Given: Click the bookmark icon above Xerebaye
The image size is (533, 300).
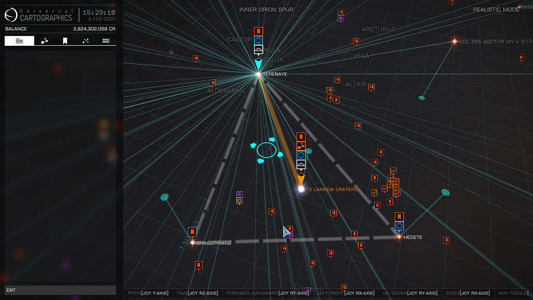Looking at the screenshot, I should [x=258, y=32].
